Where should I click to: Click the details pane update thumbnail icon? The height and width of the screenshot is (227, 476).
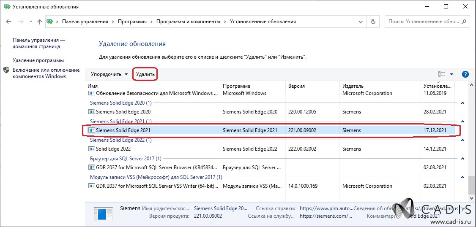pos(103,214)
